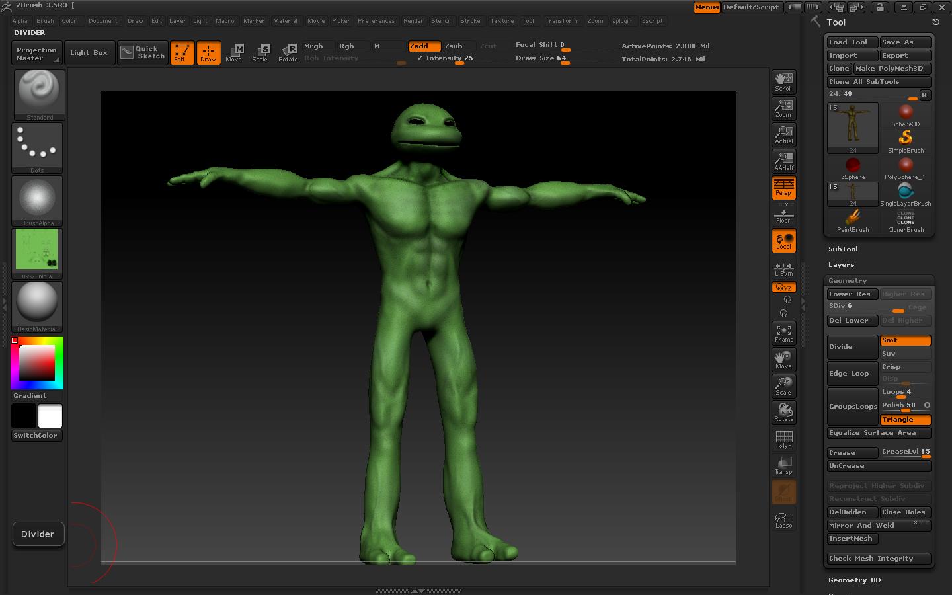This screenshot has height=595, width=952.
Task: Toggle Persp perspective view
Action: tap(783, 187)
